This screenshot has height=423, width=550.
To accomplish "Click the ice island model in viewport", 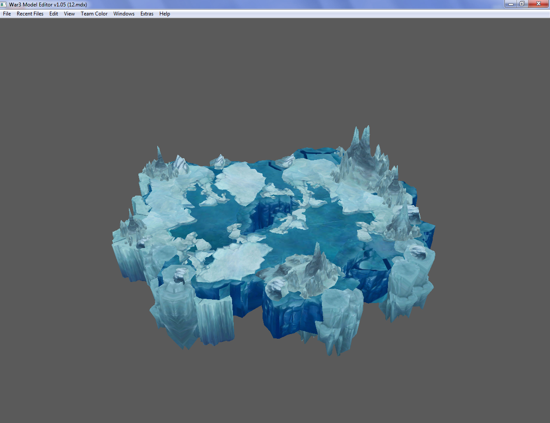I will (x=274, y=241).
